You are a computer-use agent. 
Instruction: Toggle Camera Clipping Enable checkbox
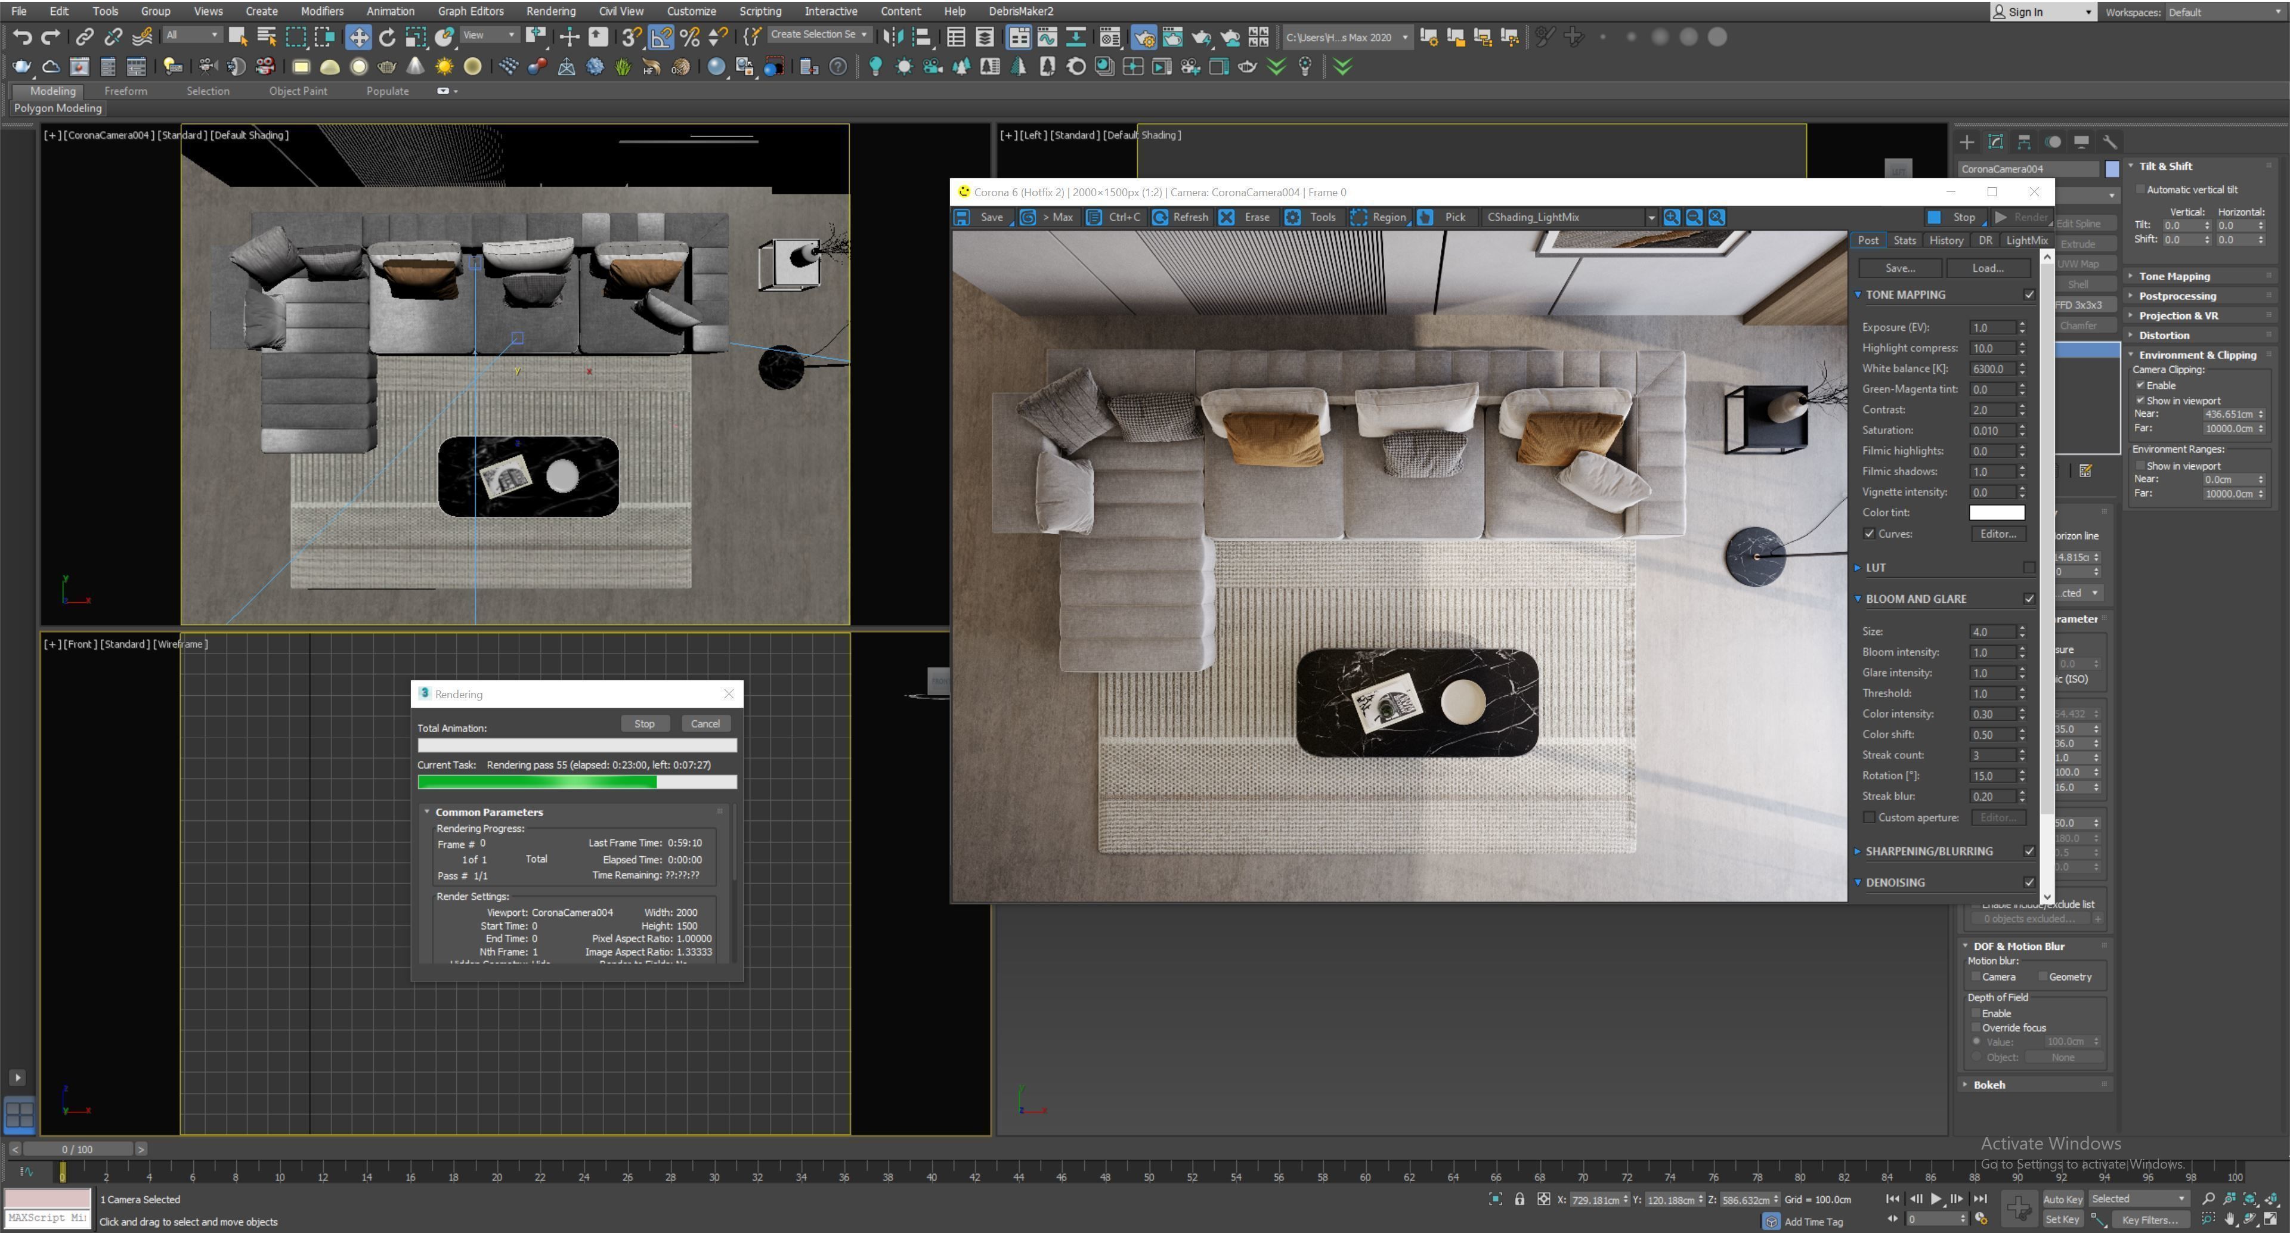click(2141, 385)
